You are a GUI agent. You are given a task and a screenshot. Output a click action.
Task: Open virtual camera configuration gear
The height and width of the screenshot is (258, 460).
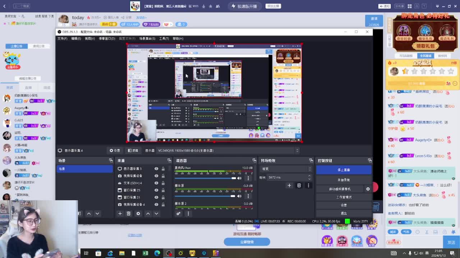(x=368, y=188)
